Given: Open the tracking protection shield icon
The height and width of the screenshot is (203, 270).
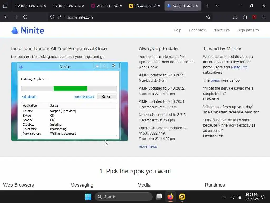Looking at the screenshot, I should 52,17.
